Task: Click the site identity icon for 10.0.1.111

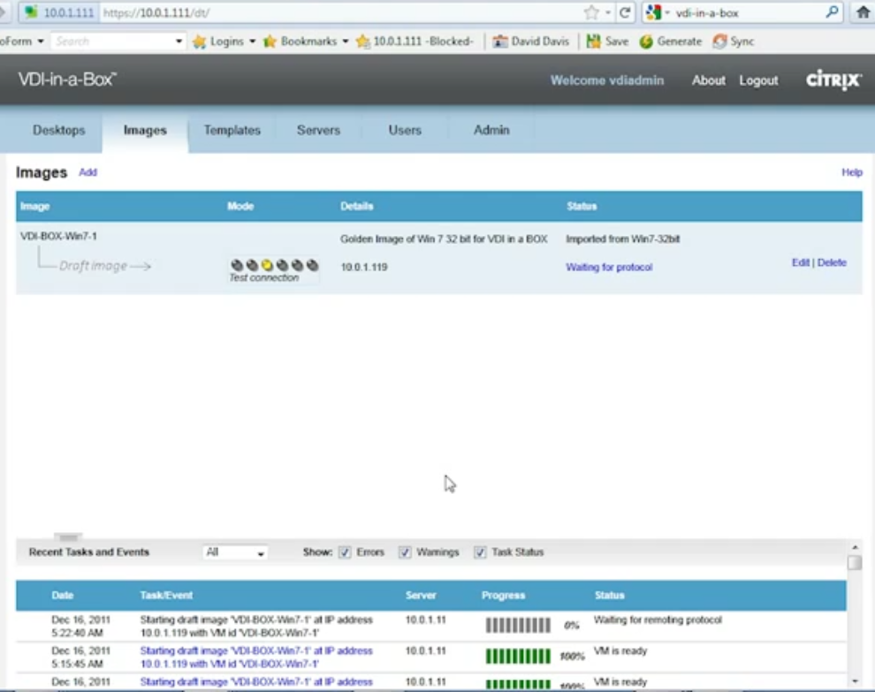Action: pyautogui.click(x=32, y=12)
